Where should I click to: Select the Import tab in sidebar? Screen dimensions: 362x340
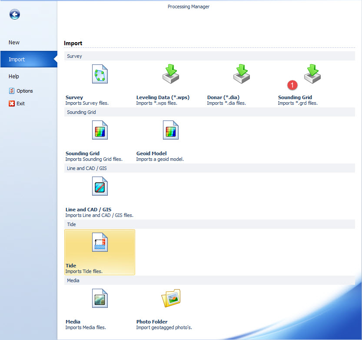coord(17,60)
